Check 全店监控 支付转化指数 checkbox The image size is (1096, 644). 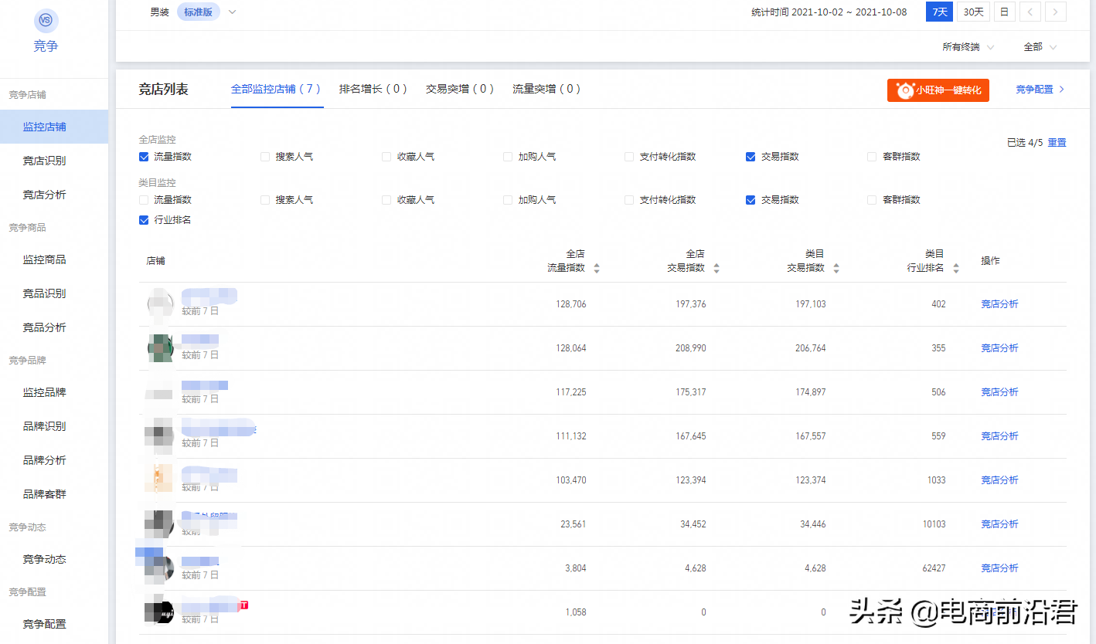629,157
